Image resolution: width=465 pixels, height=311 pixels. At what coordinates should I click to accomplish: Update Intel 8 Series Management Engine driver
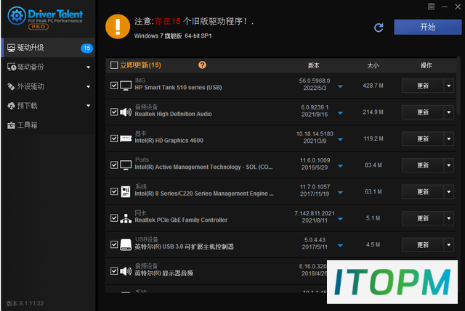(x=423, y=192)
